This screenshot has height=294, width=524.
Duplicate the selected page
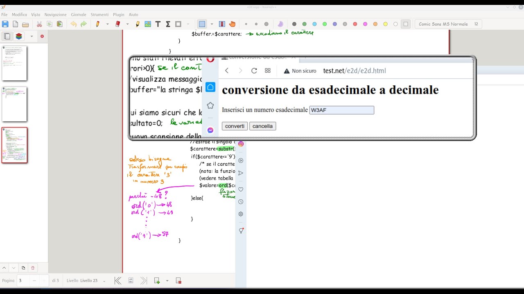(23, 268)
